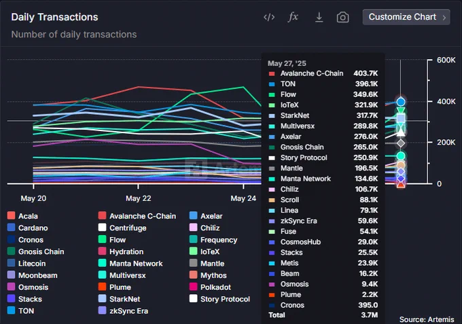Click the May 27, '25 tooltip date
The image size is (462, 324).
coord(287,63)
